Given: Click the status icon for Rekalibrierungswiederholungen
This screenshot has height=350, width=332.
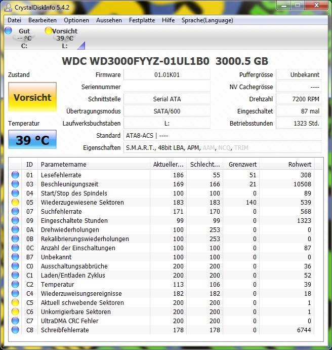Looking at the screenshot, I should coord(15,239).
